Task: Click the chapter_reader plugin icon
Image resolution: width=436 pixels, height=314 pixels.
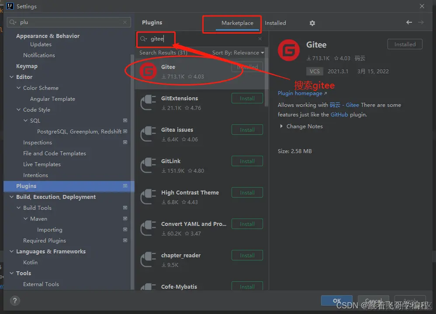Action: pos(148,259)
